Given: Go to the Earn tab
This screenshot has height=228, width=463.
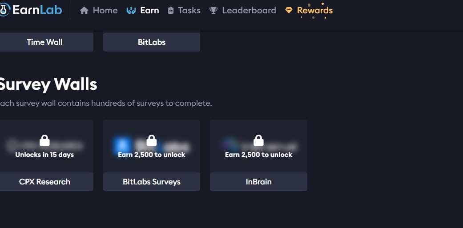Looking at the screenshot, I should [143, 11].
